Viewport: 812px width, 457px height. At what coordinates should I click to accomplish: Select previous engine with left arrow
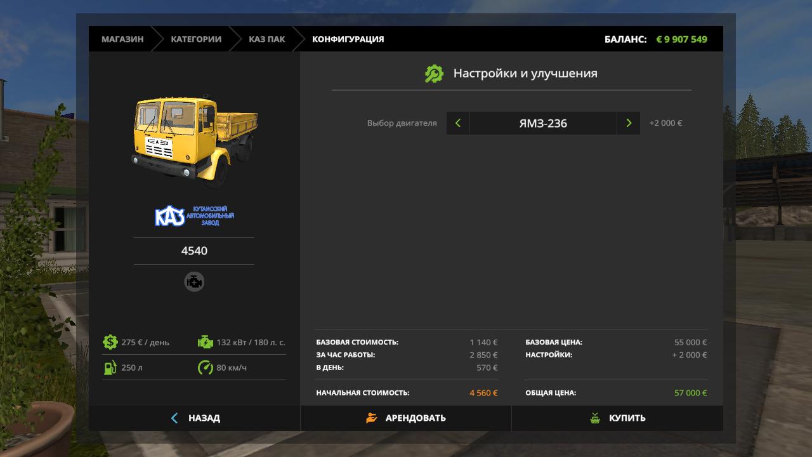[458, 123]
